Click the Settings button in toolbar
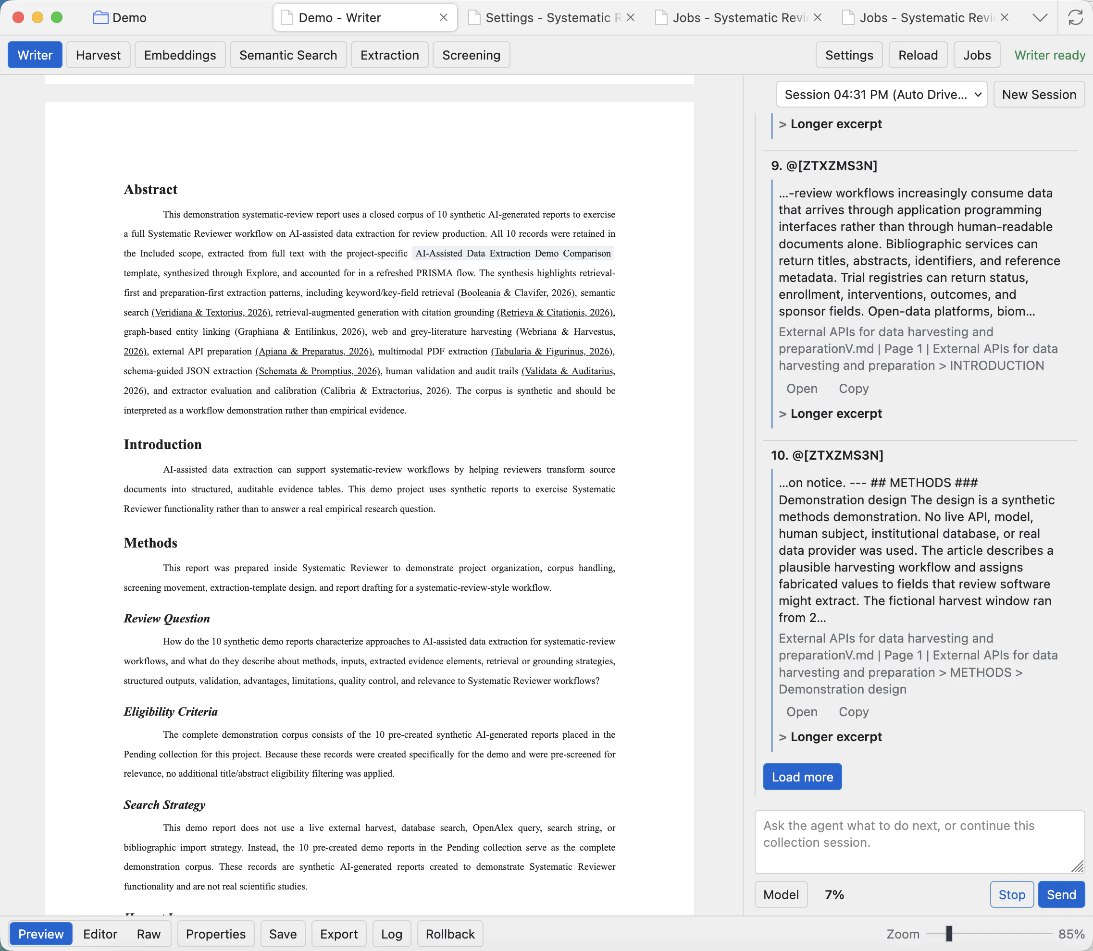1093x951 pixels. pyautogui.click(x=849, y=55)
